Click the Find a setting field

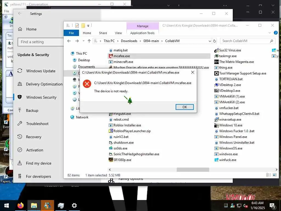[x=41, y=42]
